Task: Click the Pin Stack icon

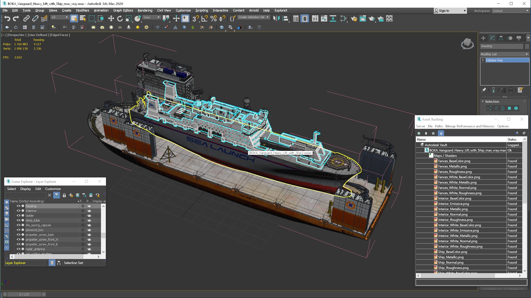Action: click(484, 90)
